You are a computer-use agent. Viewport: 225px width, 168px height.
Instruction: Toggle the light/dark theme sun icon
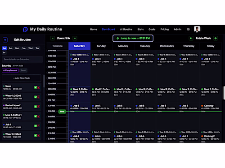click(x=188, y=29)
